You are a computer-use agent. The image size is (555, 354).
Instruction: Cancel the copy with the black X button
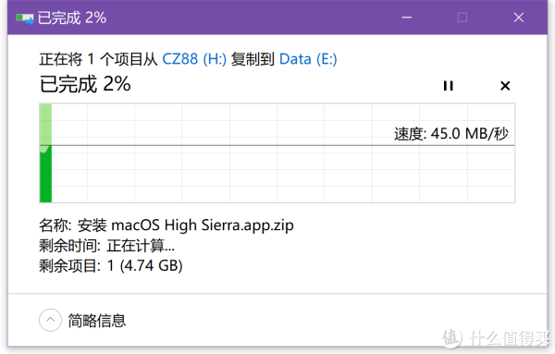505,86
